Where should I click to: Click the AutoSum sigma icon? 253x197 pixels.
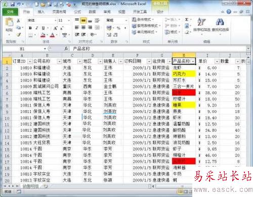(x=187, y=20)
